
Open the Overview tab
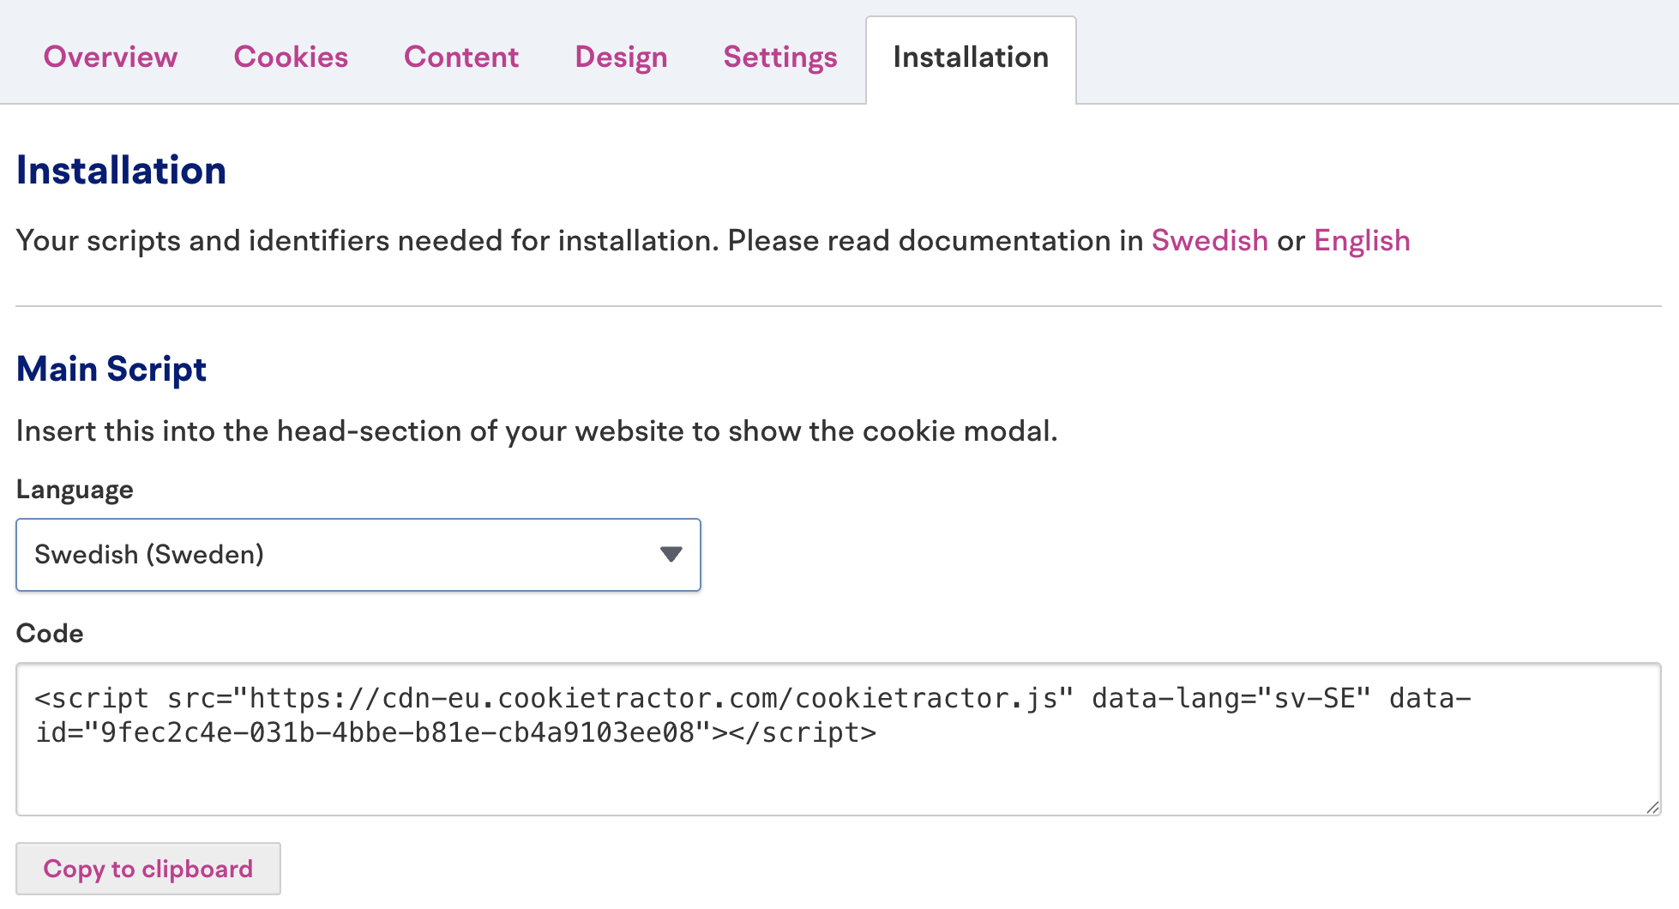click(x=111, y=57)
